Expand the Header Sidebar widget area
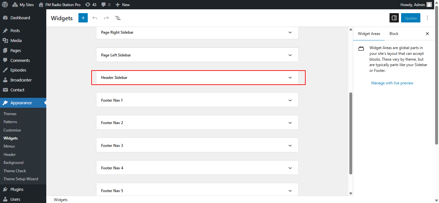The image size is (439, 203). point(290,78)
